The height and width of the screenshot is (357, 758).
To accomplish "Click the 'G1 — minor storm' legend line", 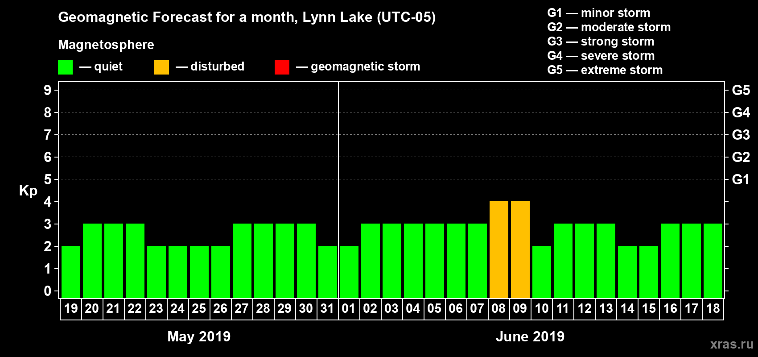I will tap(598, 13).
